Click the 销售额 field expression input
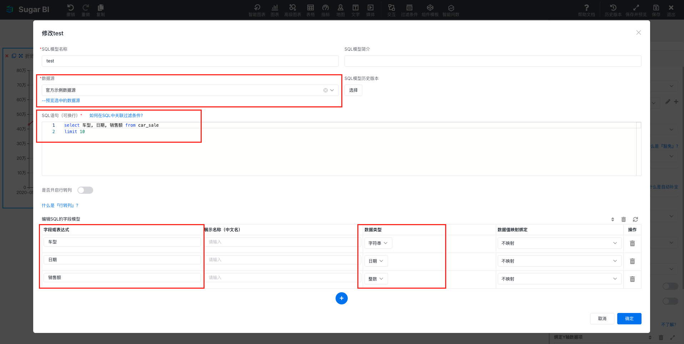The image size is (684, 344). (x=122, y=278)
